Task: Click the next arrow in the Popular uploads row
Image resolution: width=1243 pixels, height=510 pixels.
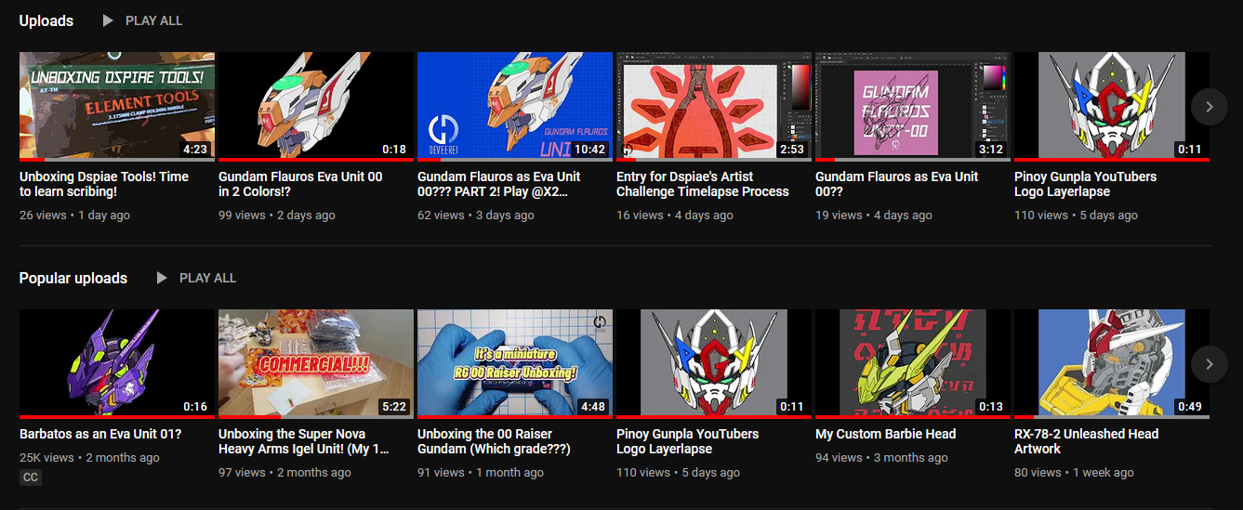Action: (x=1209, y=364)
